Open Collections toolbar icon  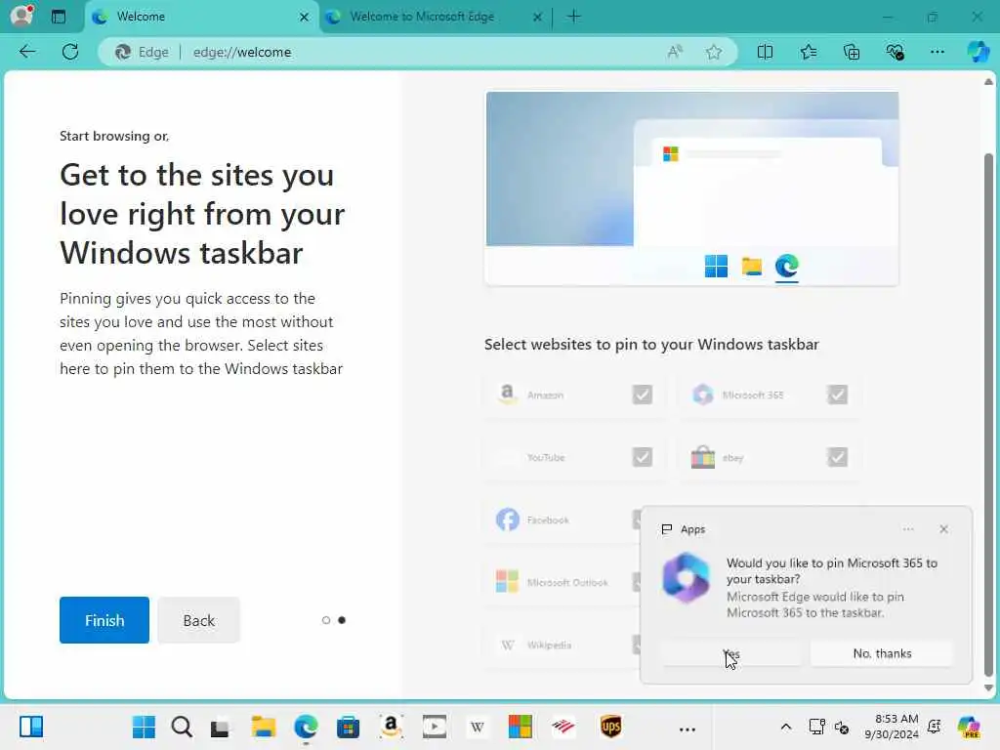click(x=852, y=52)
